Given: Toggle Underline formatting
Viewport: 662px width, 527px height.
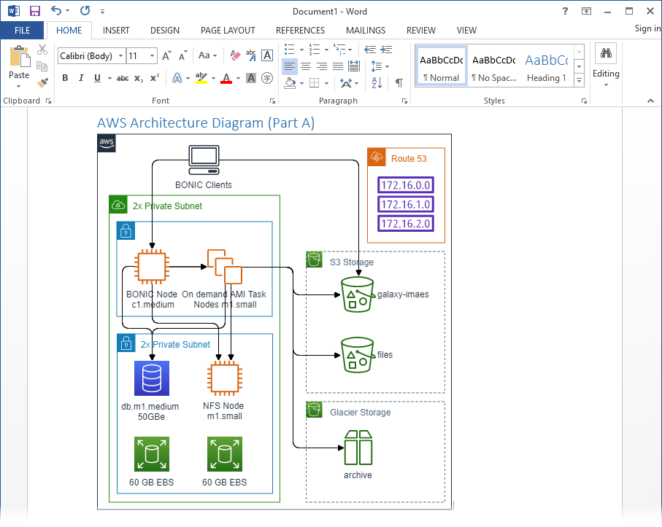Looking at the screenshot, I should point(97,78).
